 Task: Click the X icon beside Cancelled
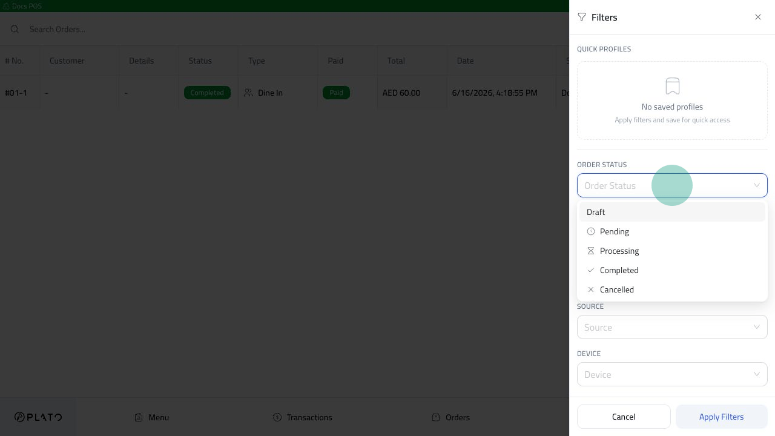(591, 289)
